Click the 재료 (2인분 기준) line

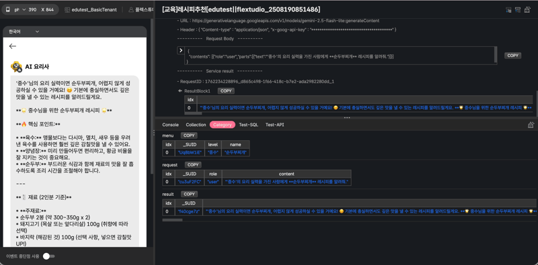(x=44, y=197)
